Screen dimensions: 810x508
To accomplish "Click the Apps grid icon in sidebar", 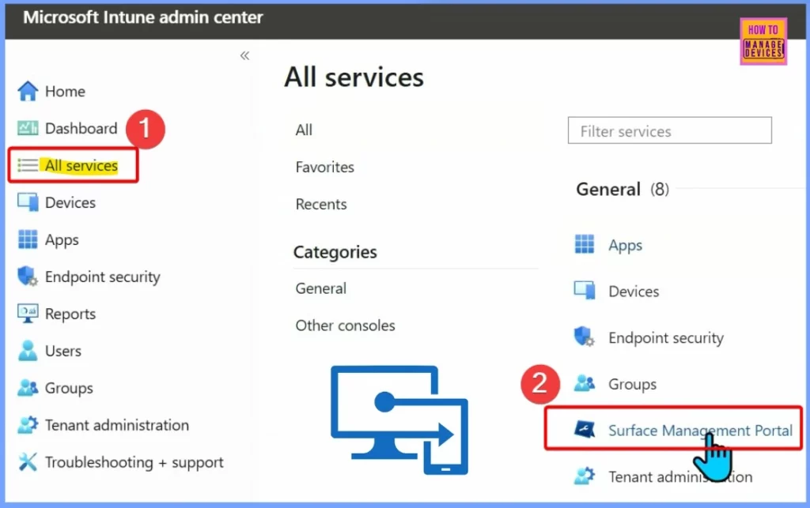I will 28,239.
